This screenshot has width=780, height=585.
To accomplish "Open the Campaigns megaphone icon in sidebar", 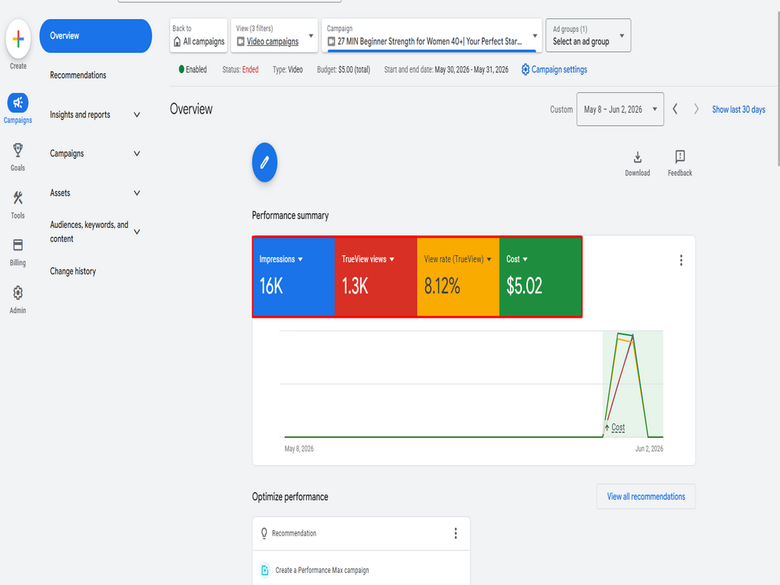I will (x=18, y=103).
